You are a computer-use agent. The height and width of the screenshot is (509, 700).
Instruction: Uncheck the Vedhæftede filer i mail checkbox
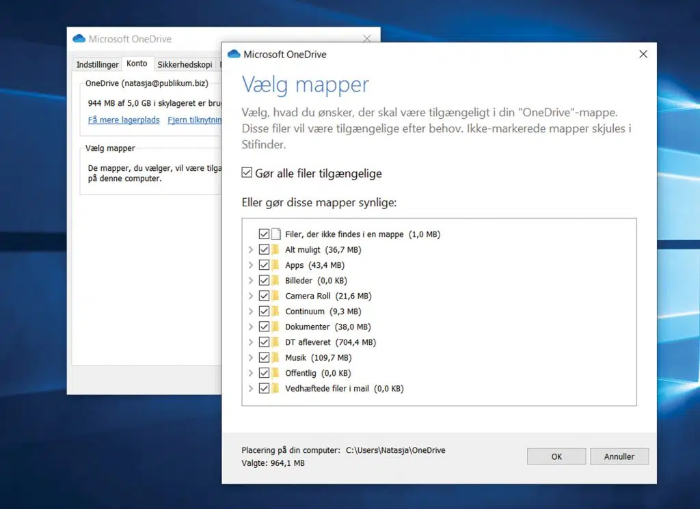pyautogui.click(x=264, y=388)
